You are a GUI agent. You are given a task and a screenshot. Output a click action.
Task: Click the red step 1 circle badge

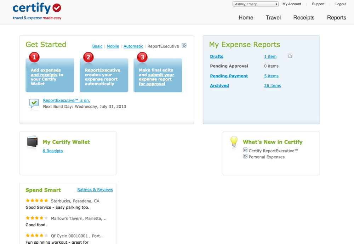[x=34, y=57]
